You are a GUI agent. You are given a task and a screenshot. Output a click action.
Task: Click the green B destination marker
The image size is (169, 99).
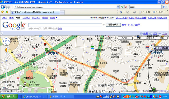tap(46, 50)
